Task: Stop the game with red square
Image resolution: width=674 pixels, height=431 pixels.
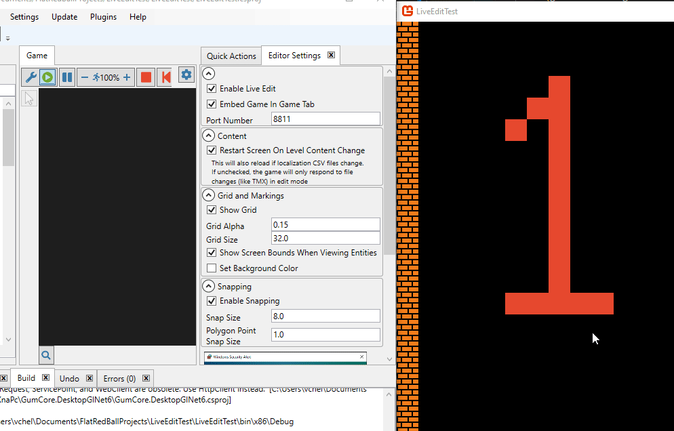Action: 146,77
